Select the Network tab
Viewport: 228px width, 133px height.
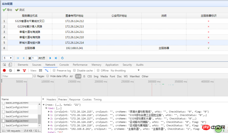tap(50, 65)
